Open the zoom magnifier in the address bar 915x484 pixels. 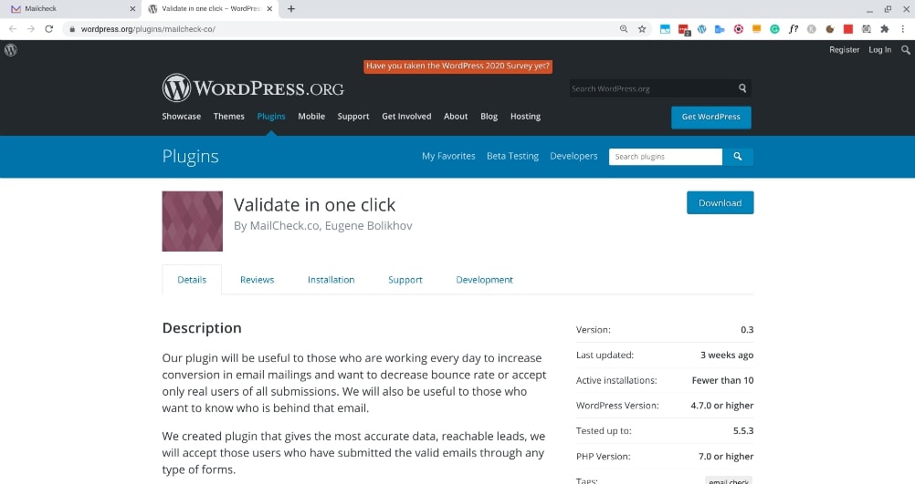(624, 28)
